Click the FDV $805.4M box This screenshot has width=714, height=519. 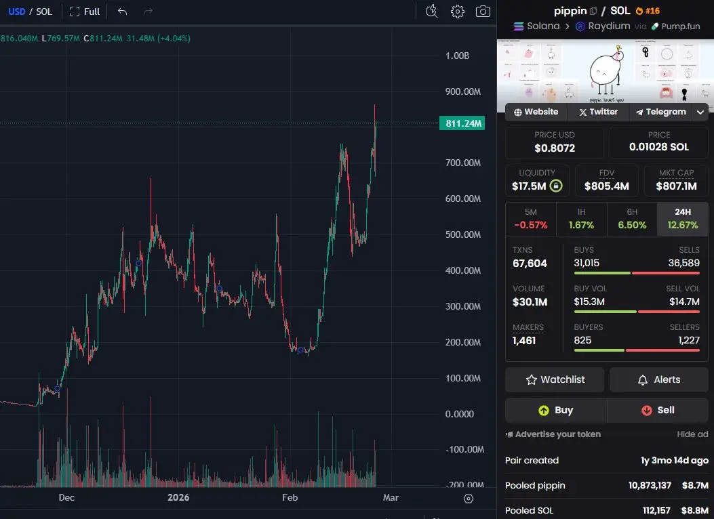[607, 181]
